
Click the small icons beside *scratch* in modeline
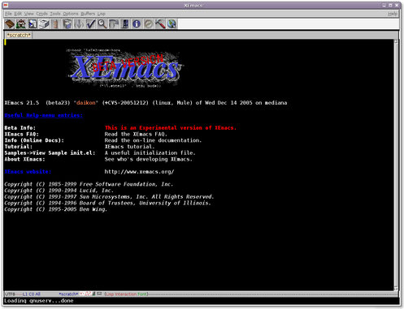pos(90,294)
